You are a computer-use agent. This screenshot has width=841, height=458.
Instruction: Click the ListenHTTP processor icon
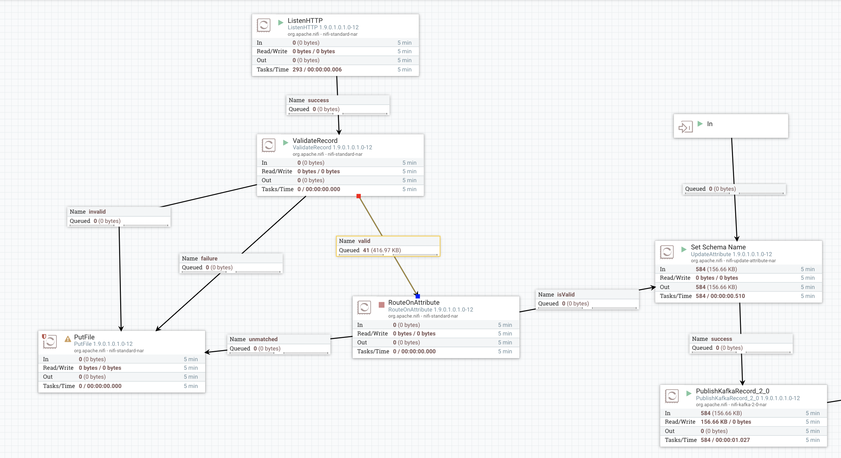point(264,26)
